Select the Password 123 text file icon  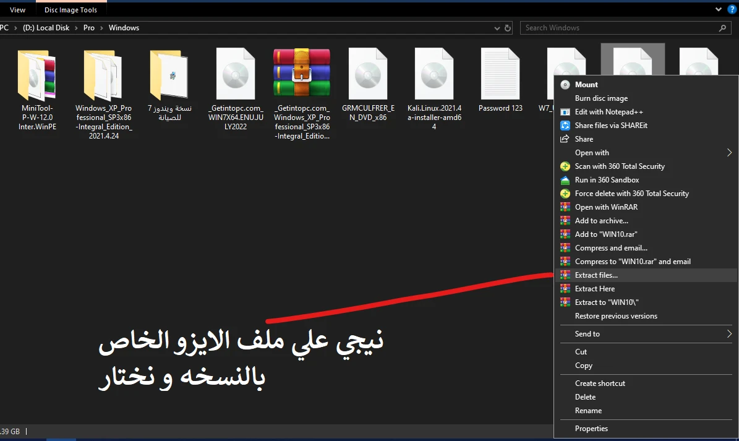pos(500,74)
